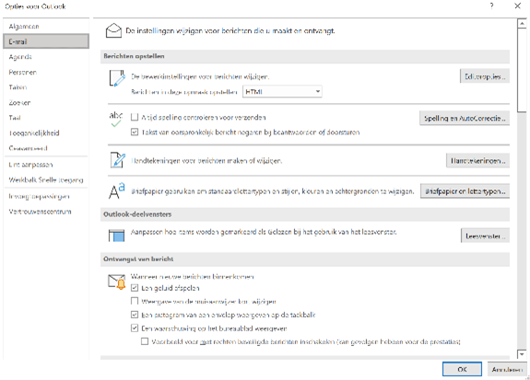
Task: Click the signature pen icon
Action: (117, 160)
